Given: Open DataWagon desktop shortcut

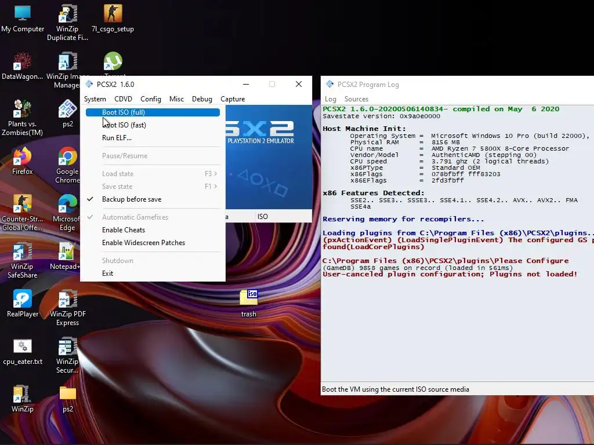Looking at the screenshot, I should [x=22, y=66].
